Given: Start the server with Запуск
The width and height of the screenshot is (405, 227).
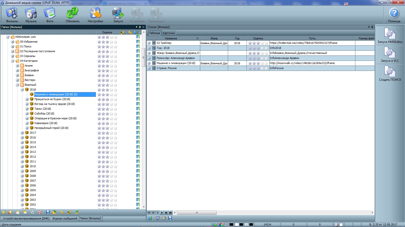Looking at the screenshot, I should coord(118,15).
